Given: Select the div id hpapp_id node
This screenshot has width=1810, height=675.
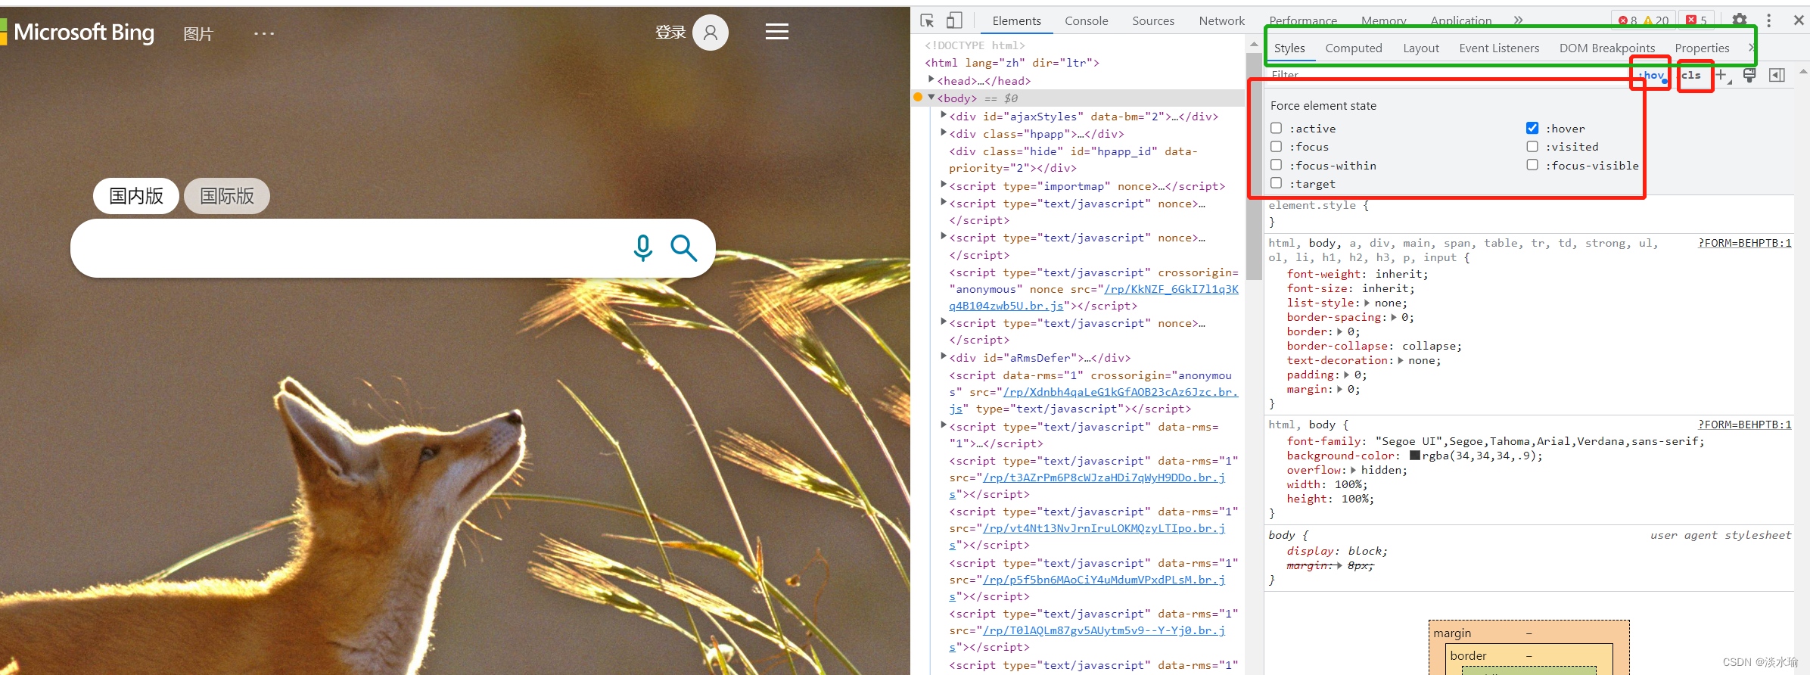Looking at the screenshot, I should (x=1073, y=160).
